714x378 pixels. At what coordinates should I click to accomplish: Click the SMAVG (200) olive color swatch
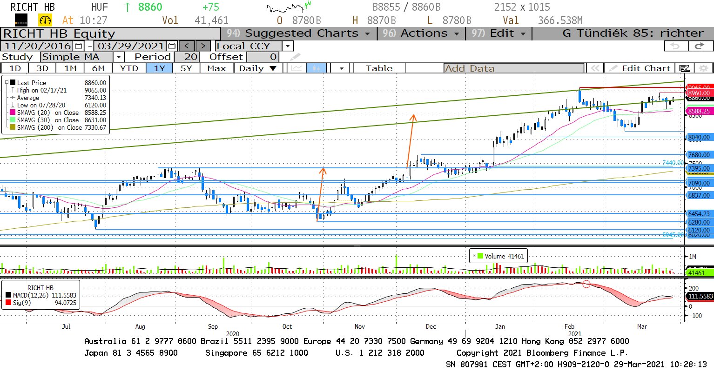13,127
